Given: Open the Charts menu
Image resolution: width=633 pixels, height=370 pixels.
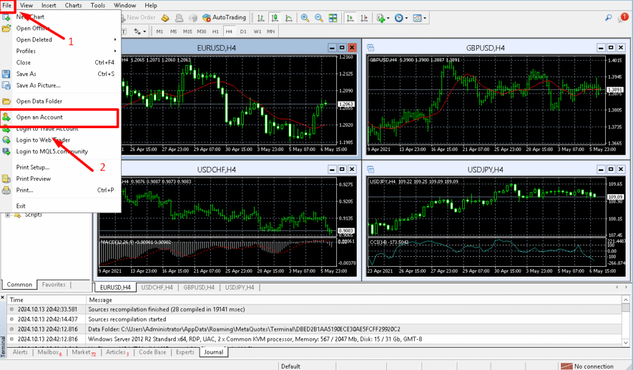Looking at the screenshot, I should [x=73, y=5].
